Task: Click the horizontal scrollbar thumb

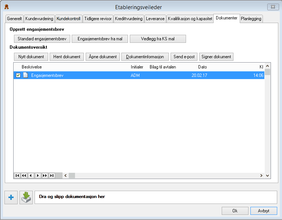Action: [72, 176]
